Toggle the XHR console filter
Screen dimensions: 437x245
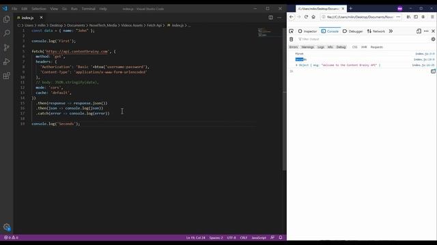(364, 47)
